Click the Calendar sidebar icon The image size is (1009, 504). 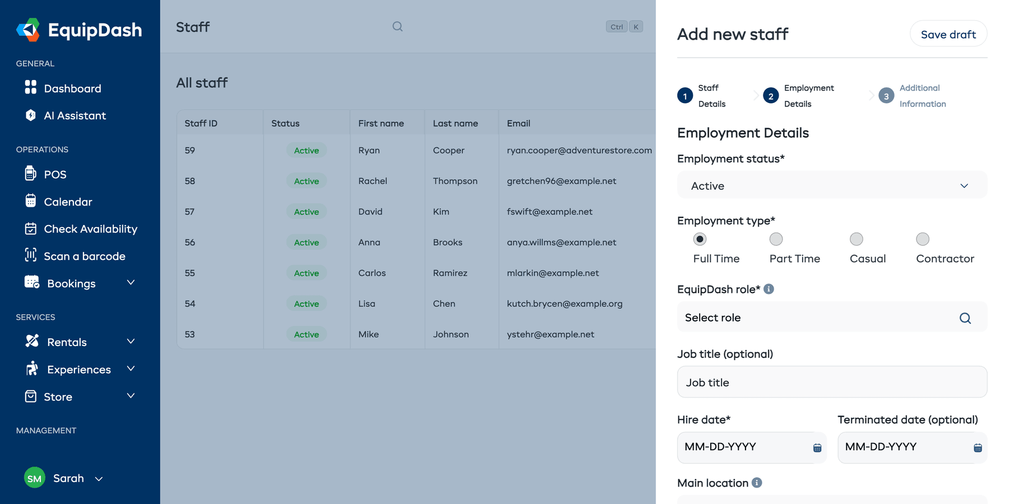(31, 202)
